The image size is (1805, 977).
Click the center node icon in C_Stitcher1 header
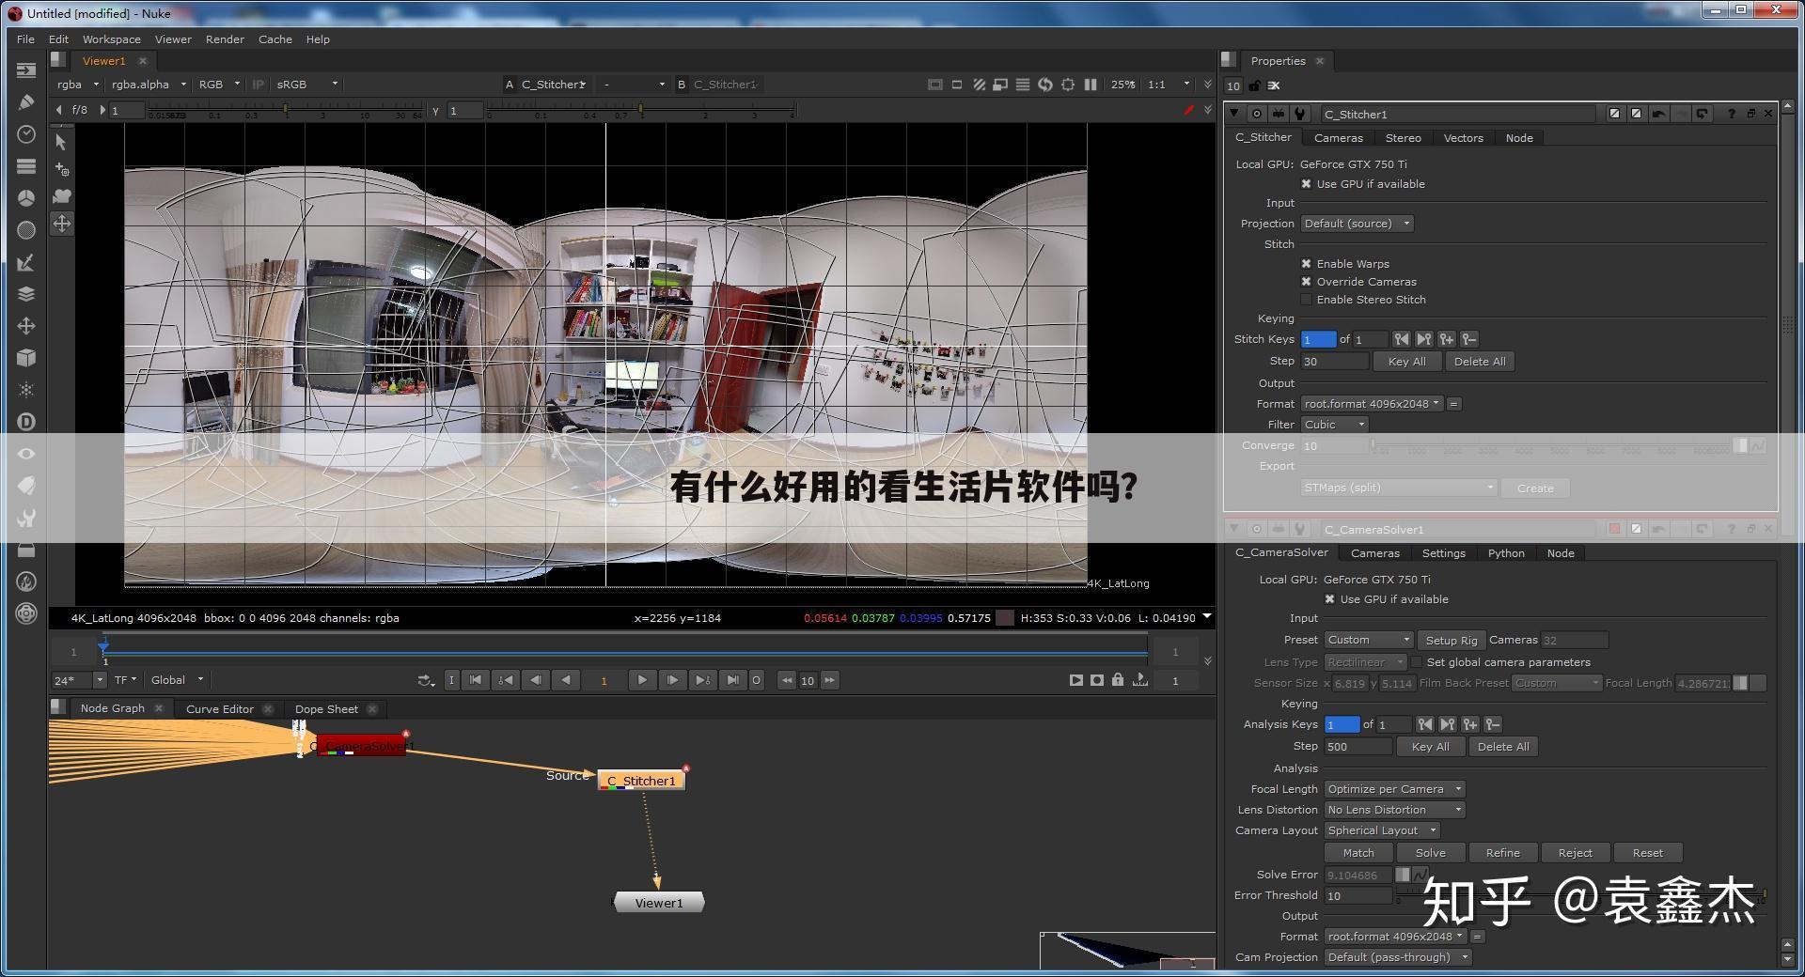[1256, 114]
